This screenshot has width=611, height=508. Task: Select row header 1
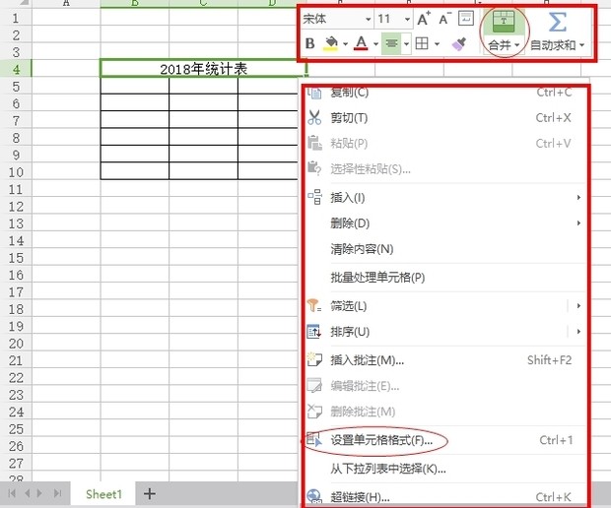(16, 18)
